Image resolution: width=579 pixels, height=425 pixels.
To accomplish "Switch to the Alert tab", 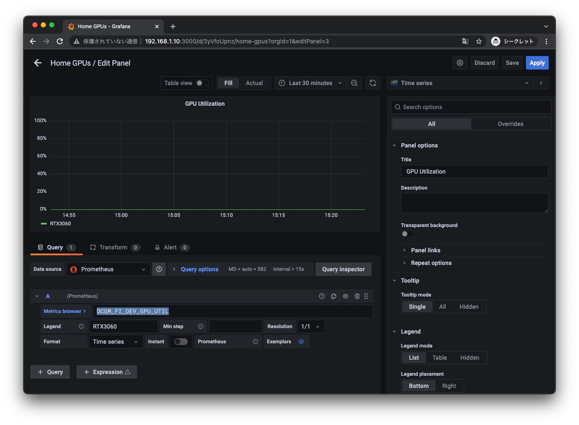I will point(172,247).
